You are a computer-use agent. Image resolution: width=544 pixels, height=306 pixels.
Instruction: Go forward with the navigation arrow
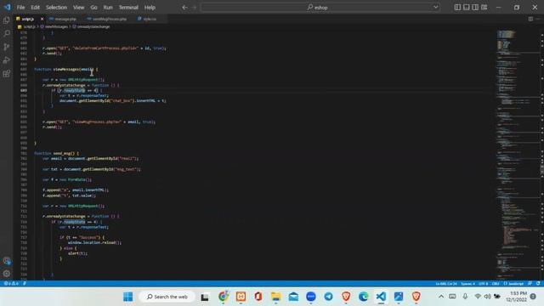click(x=194, y=8)
